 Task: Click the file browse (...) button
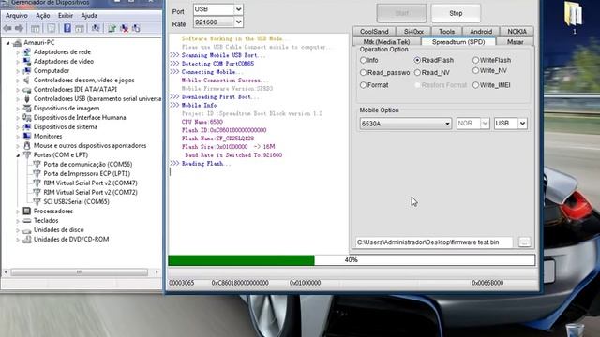click(x=524, y=242)
